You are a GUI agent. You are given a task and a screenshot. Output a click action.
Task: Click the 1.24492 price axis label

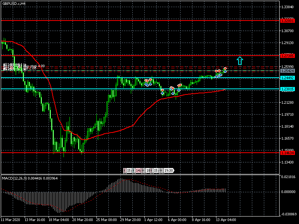(289, 78)
